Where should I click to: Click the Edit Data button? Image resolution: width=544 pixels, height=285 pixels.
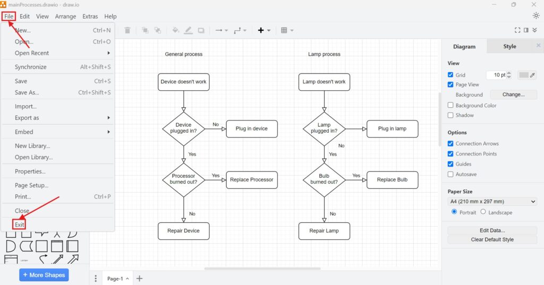pyautogui.click(x=492, y=230)
